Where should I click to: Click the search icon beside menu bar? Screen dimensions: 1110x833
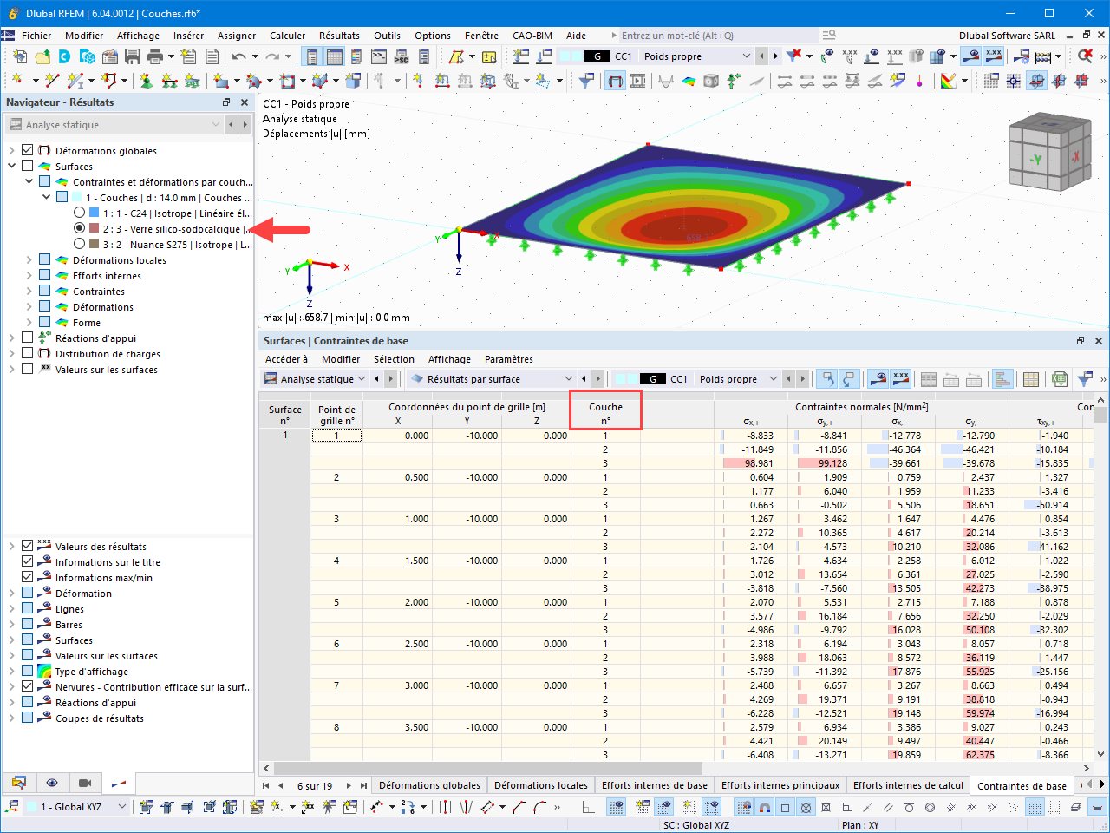[829, 36]
